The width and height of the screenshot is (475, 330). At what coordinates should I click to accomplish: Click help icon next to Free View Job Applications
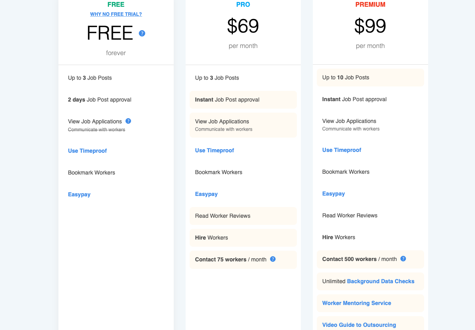pyautogui.click(x=128, y=121)
